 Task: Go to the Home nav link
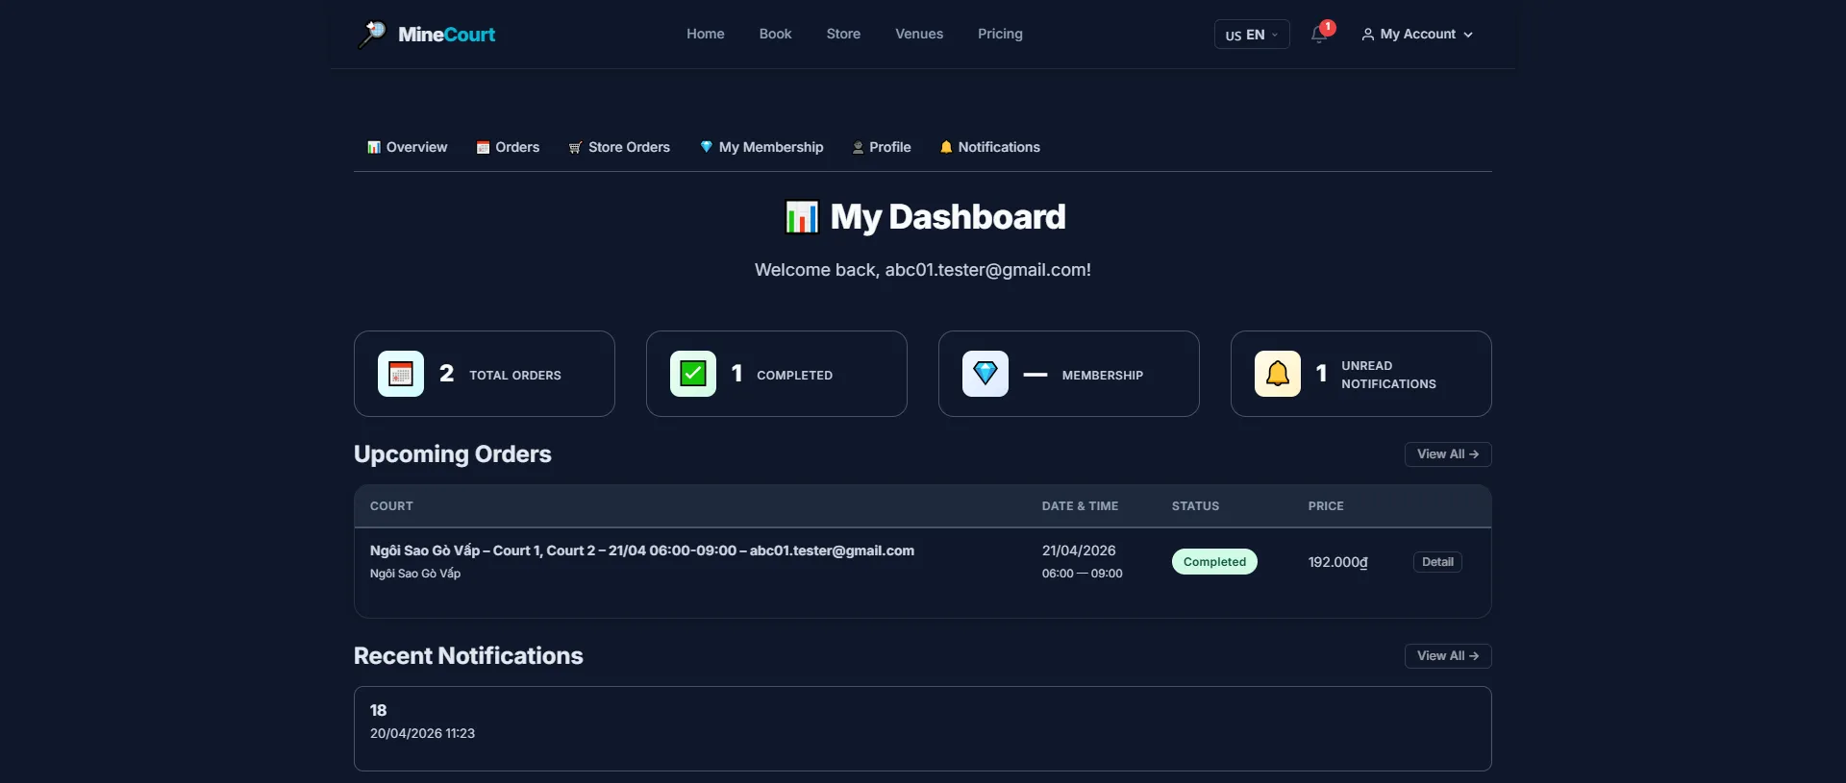[706, 34]
